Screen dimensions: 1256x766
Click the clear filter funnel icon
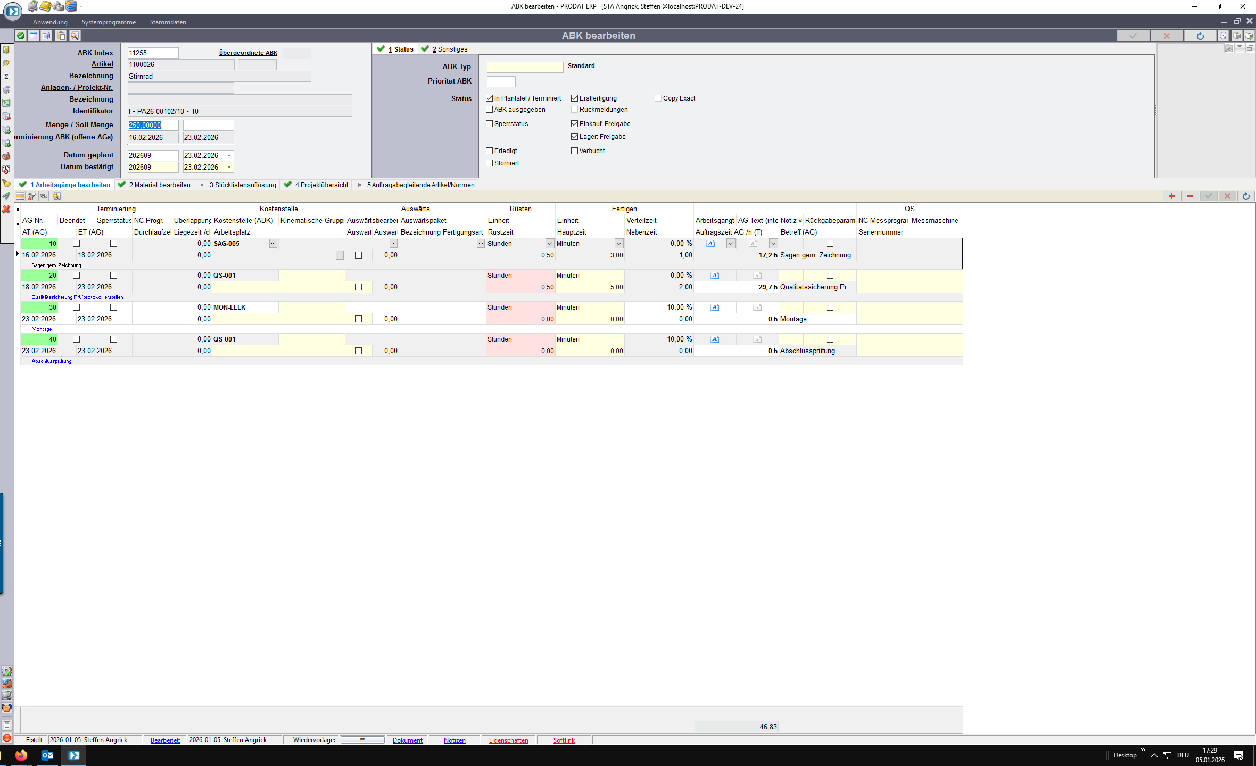pos(32,196)
